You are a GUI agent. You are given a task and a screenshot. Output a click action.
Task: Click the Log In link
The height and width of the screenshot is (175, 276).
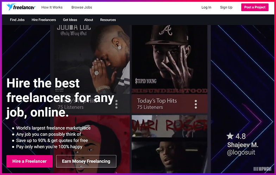coord(206,7)
